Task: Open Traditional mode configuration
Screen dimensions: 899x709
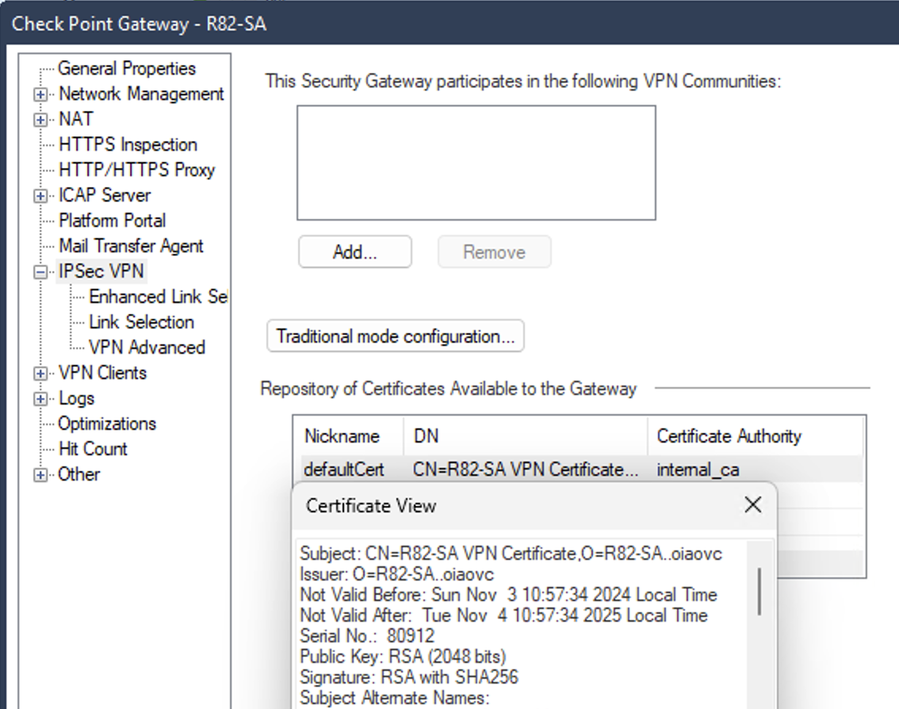Action: (x=395, y=336)
